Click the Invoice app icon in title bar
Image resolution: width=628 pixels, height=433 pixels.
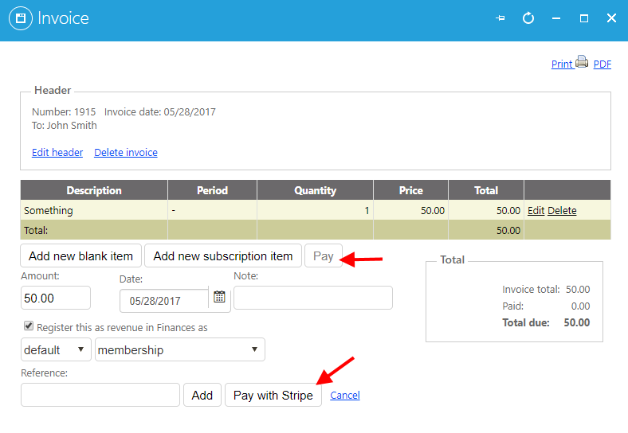point(21,18)
